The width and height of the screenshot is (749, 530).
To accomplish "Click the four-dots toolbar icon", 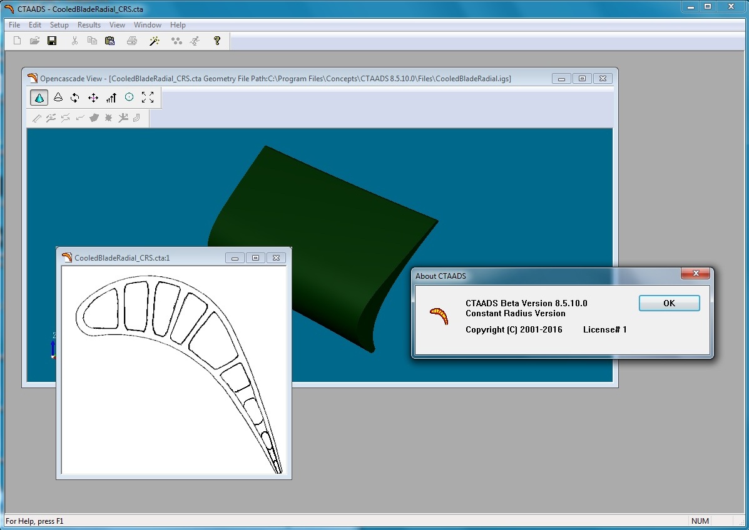I will [176, 41].
